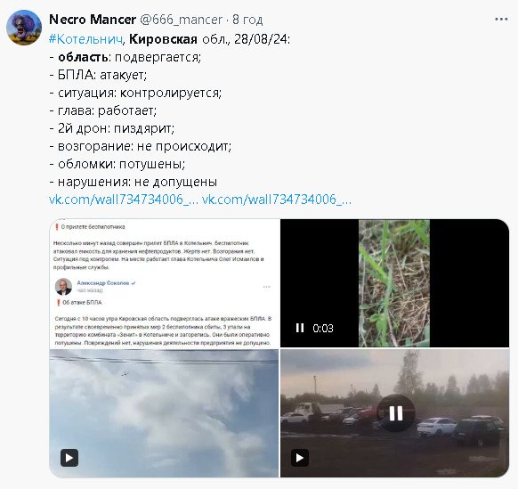The image size is (518, 489).
Task: Open the second vk.com/wall734734006 link
Action: [x=277, y=200]
